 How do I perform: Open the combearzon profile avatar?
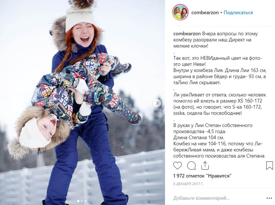coord(180,12)
